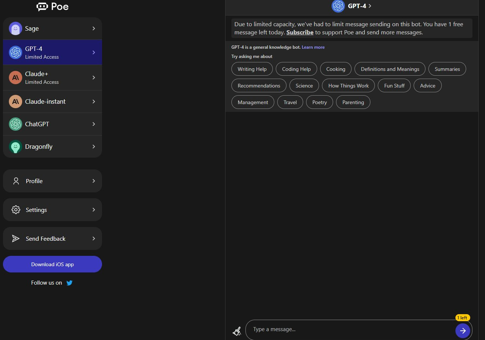Click the GPT-4 avatar in sidebar
This screenshot has width=485, height=340.
point(16,52)
